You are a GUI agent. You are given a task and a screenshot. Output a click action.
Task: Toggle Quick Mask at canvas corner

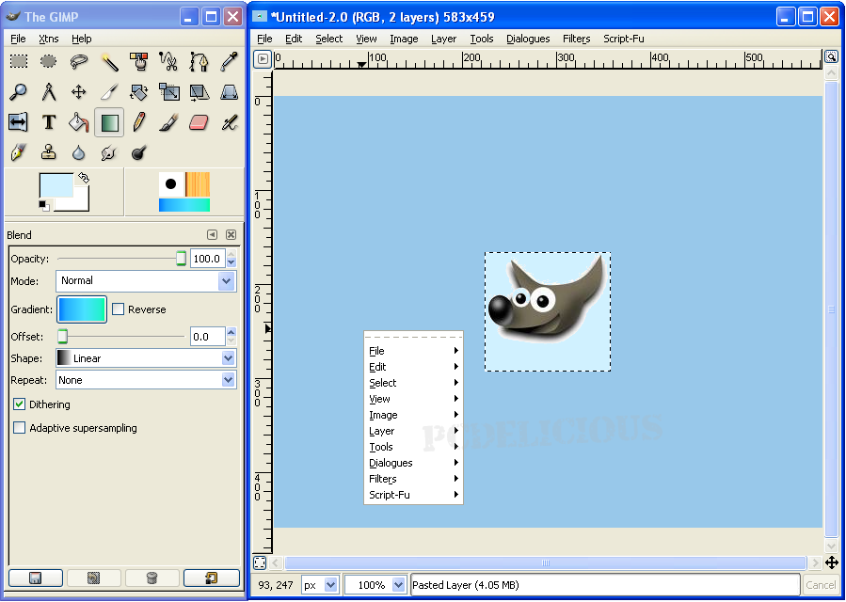point(260,562)
